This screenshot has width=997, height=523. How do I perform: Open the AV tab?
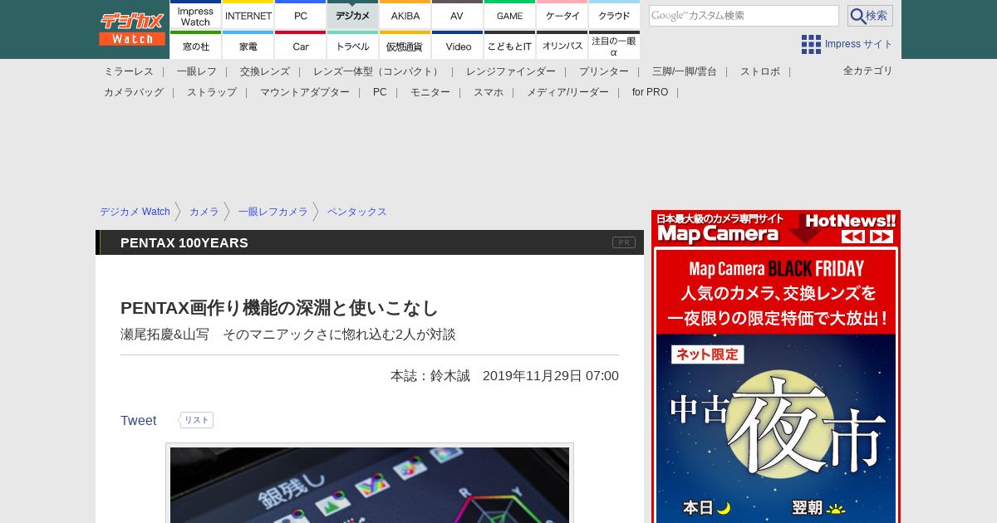pos(457,15)
